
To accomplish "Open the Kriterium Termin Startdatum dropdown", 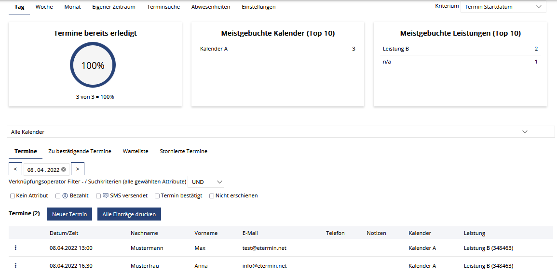I will [503, 6].
